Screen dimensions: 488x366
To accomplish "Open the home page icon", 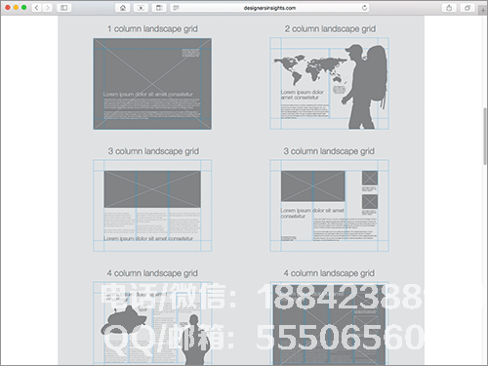I will coord(123,8).
